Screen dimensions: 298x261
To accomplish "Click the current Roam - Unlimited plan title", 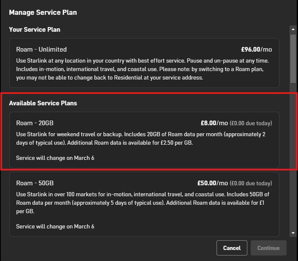I will tap(41, 49).
